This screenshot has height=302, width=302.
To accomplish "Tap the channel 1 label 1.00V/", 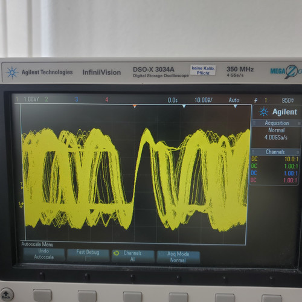I will tap(31, 99).
